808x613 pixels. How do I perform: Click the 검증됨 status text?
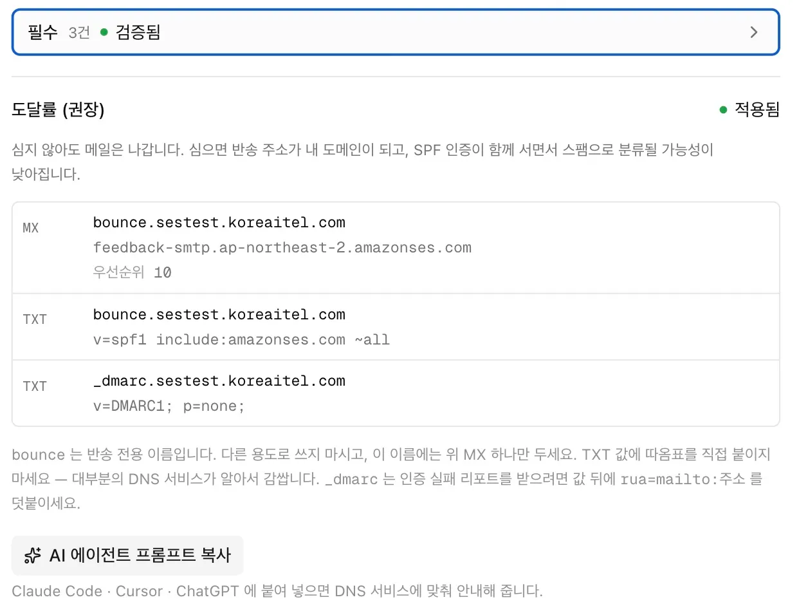coord(138,32)
